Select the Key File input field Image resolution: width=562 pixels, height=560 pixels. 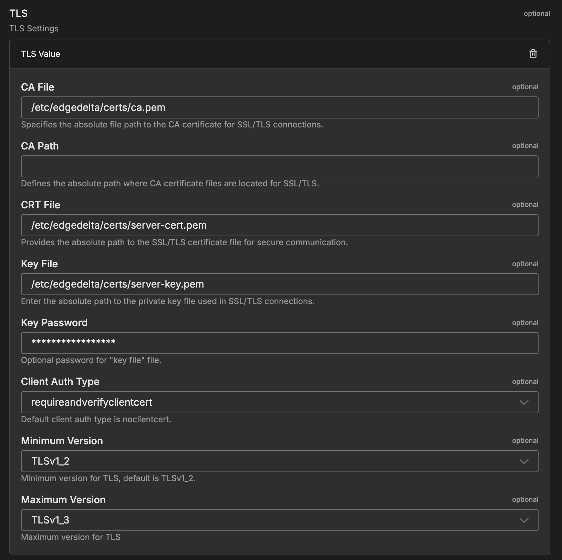[280, 284]
